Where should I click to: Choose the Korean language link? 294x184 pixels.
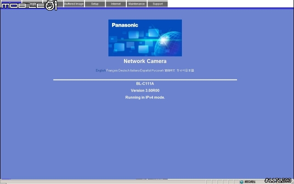(x=181, y=70)
